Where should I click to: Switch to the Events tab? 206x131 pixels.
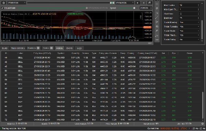click(x=69, y=48)
